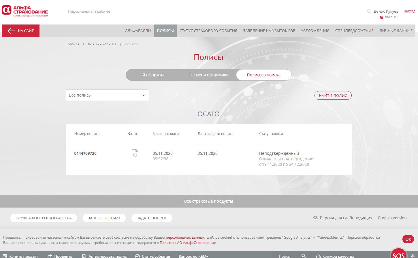Expand Все страховые продукты section
418x258 pixels.
point(208,201)
